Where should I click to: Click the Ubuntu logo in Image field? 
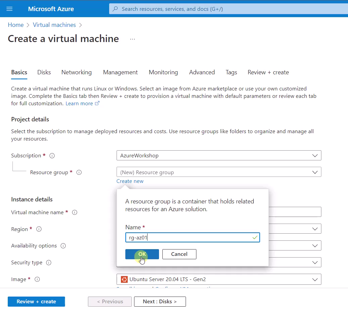click(x=124, y=279)
